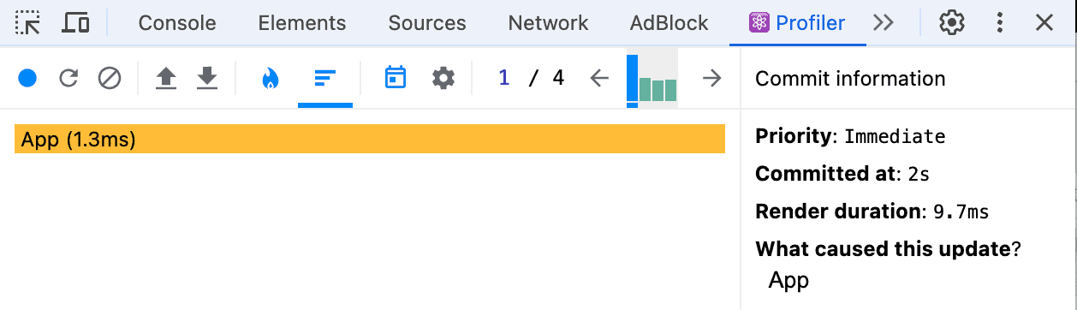1077x310 pixels.
Task: Open Profiler settings gear
Action: pyautogui.click(x=443, y=79)
